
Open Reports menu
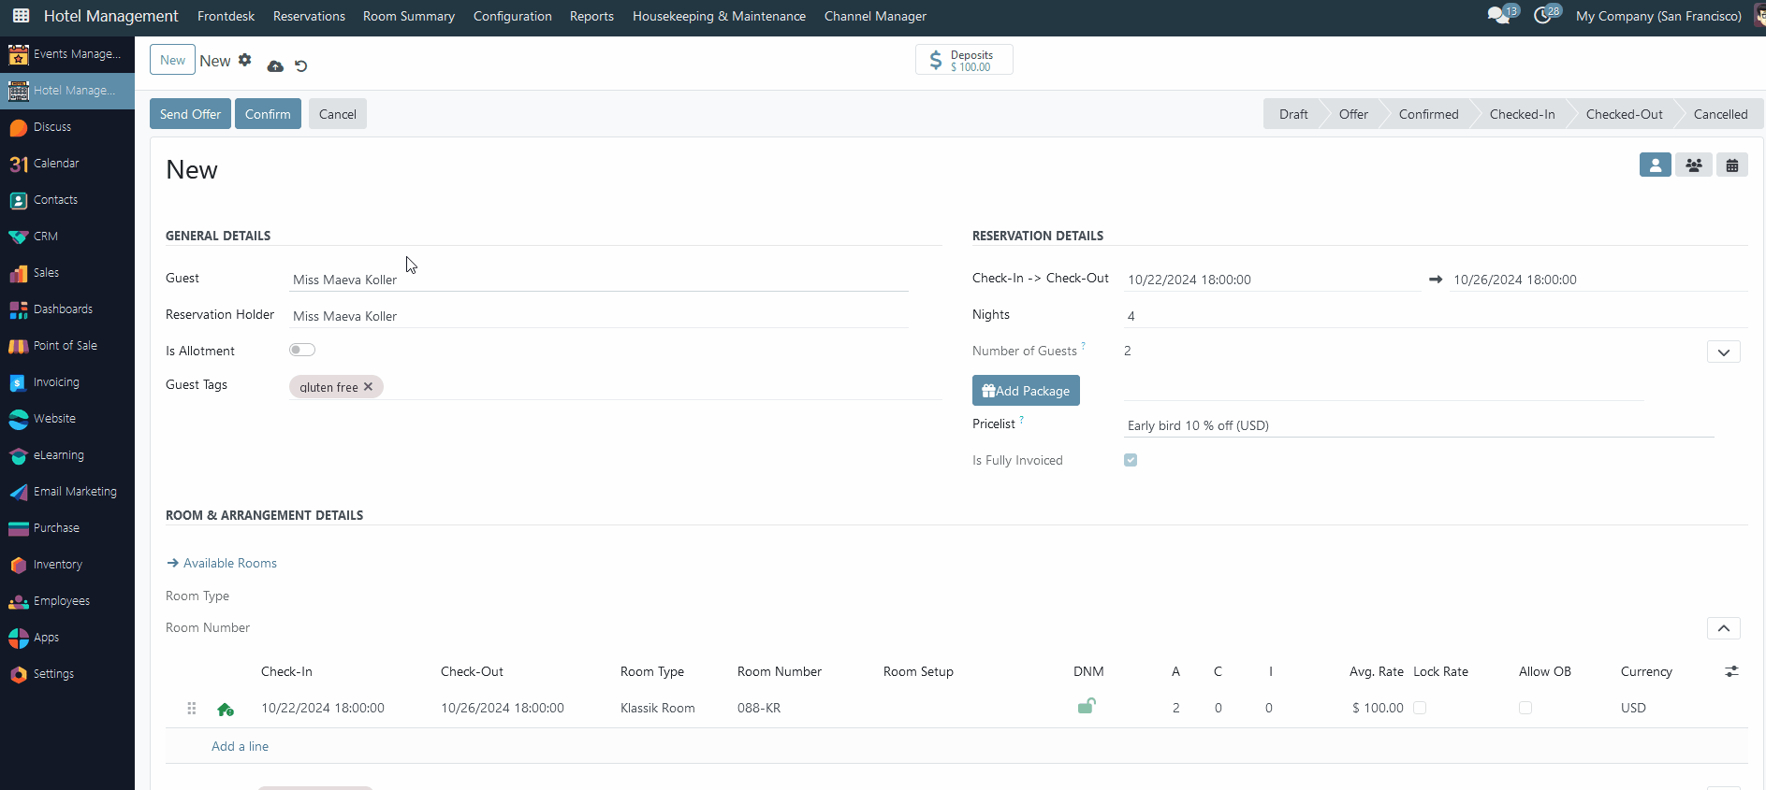(x=591, y=16)
